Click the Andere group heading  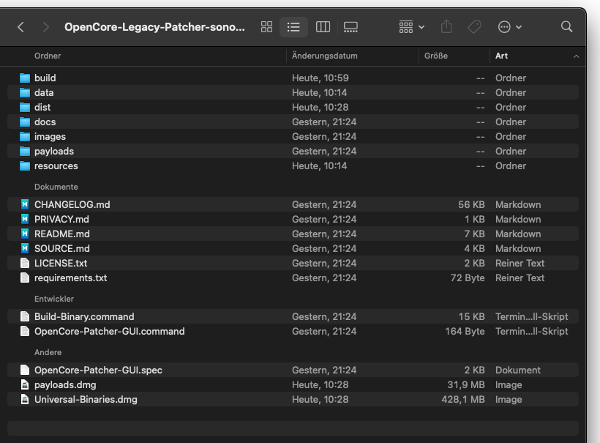48,352
